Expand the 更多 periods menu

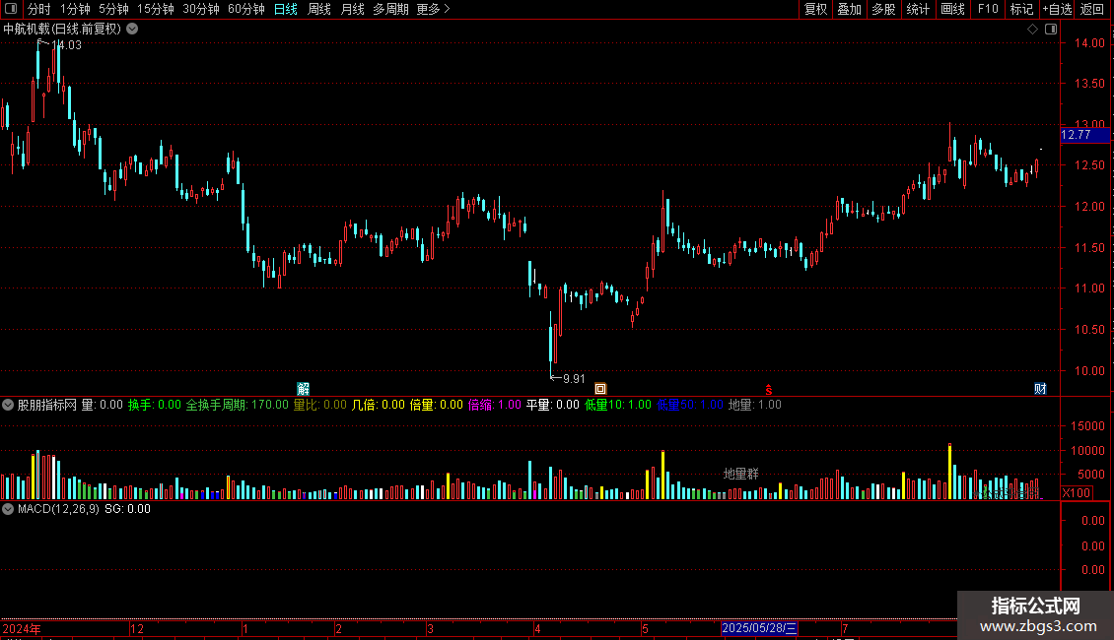[x=433, y=9]
